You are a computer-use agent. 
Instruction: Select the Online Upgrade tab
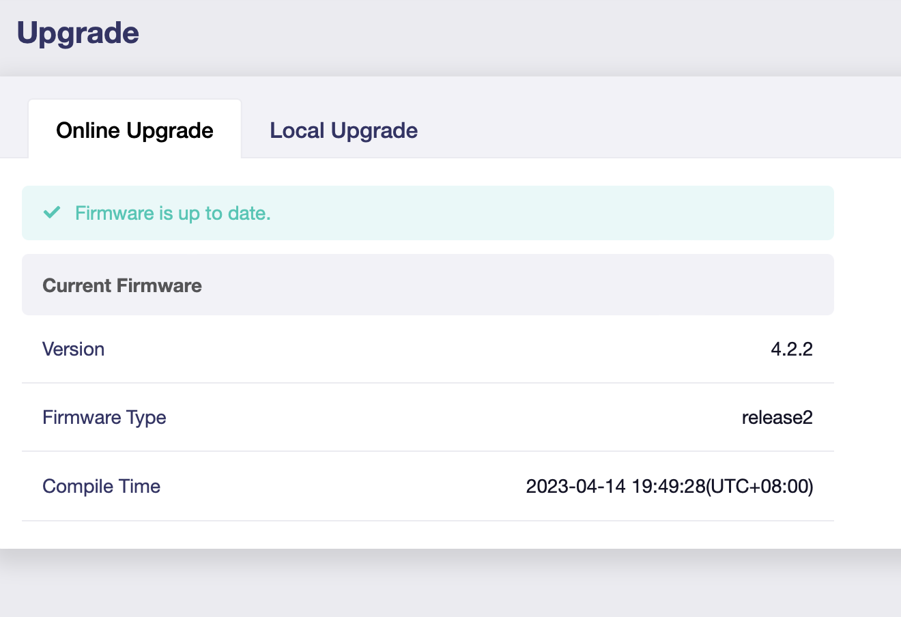pyautogui.click(x=134, y=130)
